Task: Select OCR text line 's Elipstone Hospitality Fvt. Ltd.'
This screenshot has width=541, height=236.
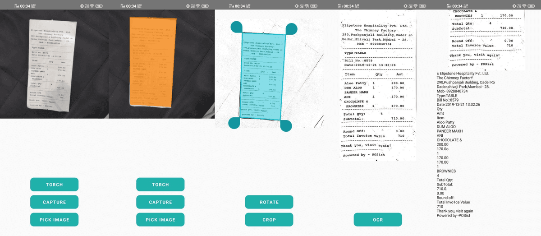Action: coord(463,73)
